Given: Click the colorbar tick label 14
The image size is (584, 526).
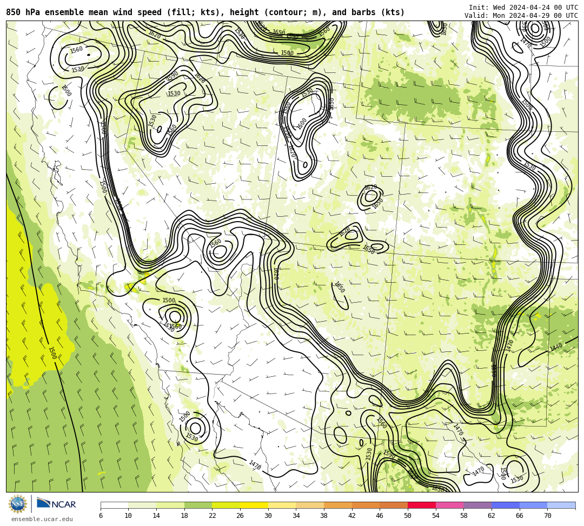Looking at the screenshot, I should pos(156,516).
